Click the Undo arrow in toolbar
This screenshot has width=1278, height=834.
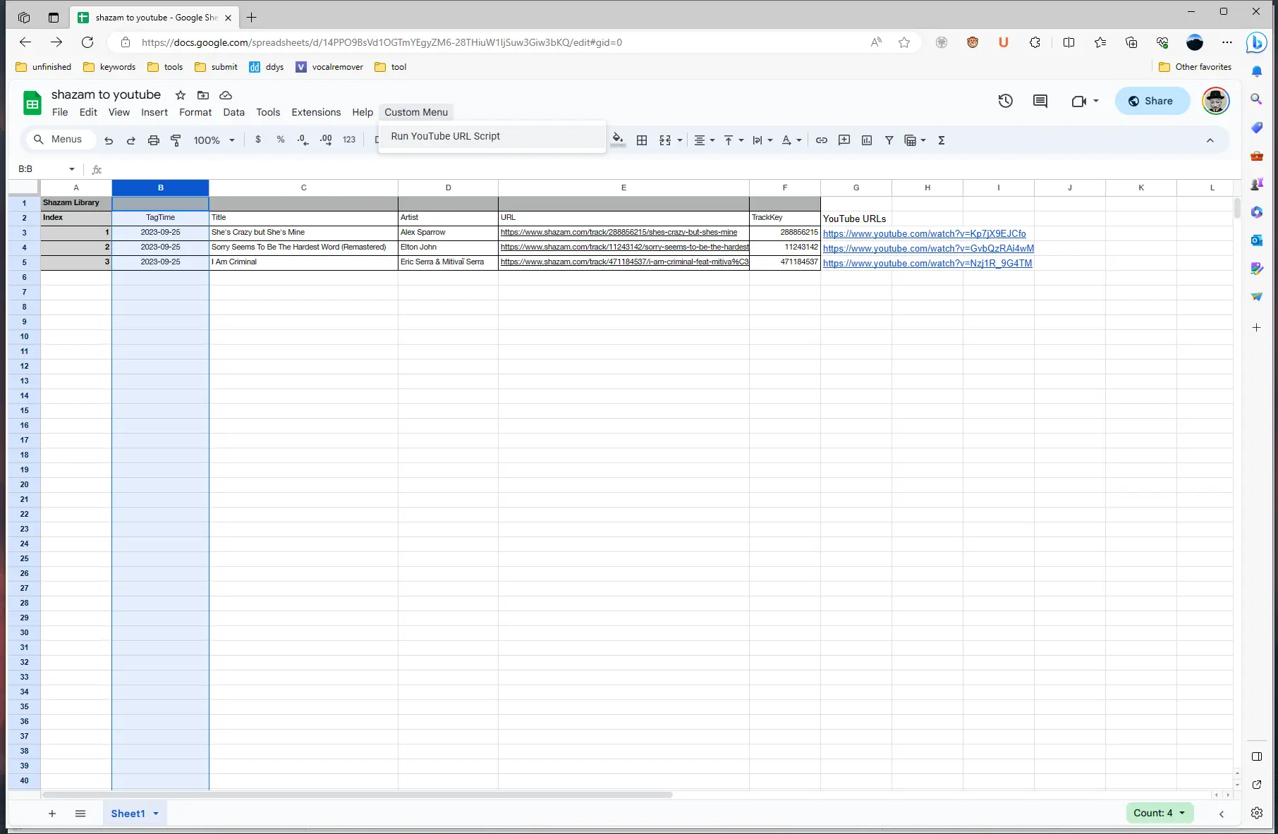(x=109, y=140)
